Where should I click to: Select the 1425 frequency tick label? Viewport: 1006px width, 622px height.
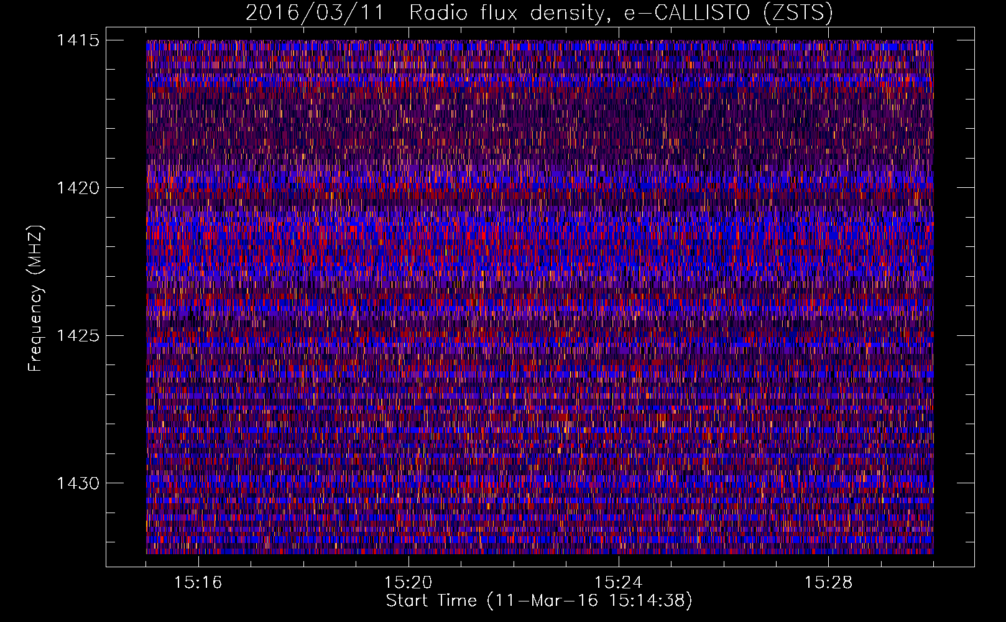78,336
